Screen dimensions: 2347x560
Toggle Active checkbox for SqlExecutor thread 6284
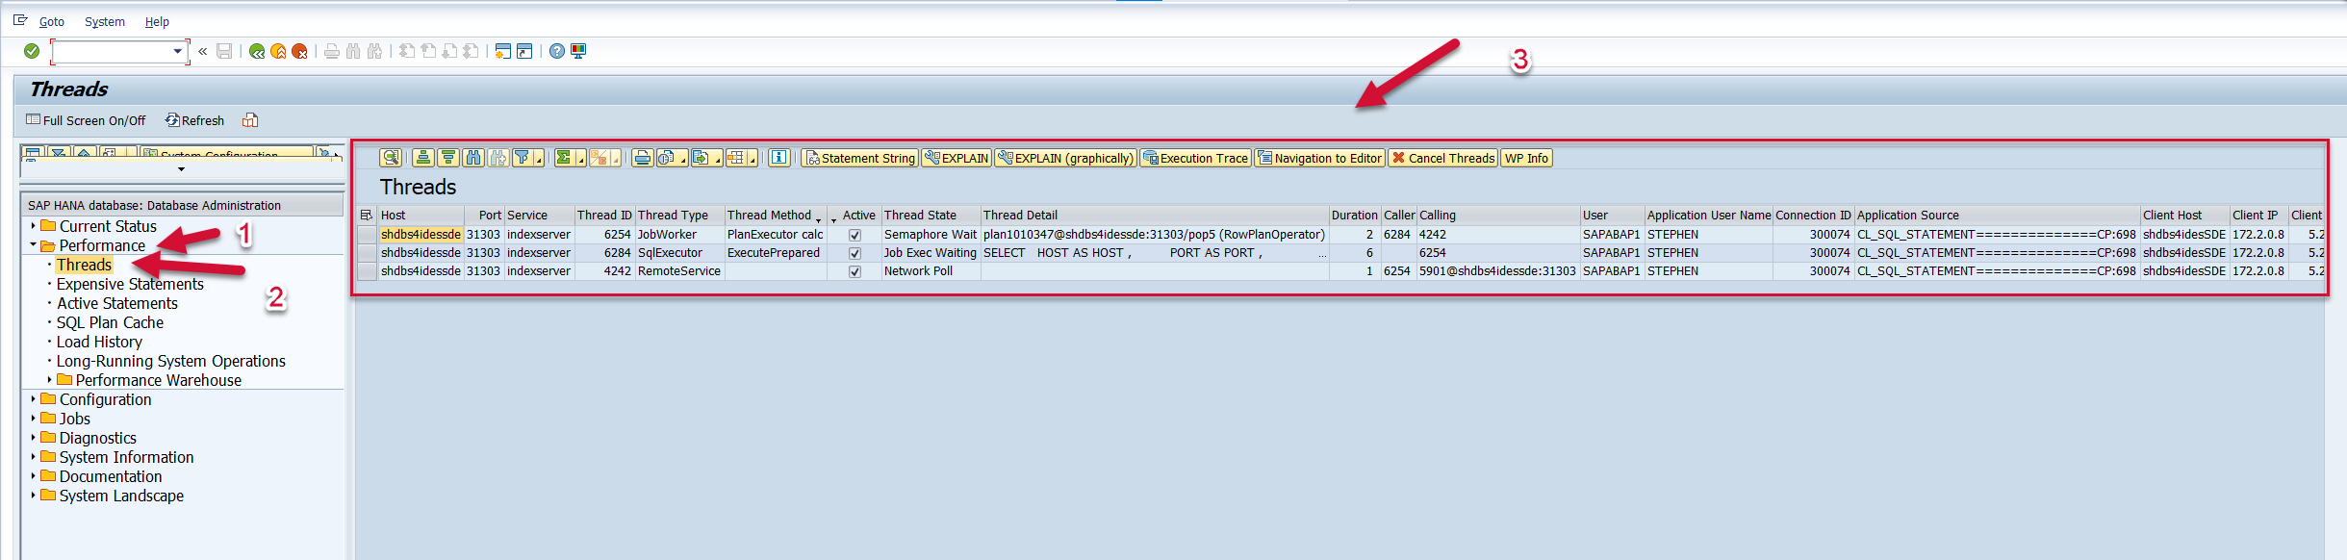(855, 253)
